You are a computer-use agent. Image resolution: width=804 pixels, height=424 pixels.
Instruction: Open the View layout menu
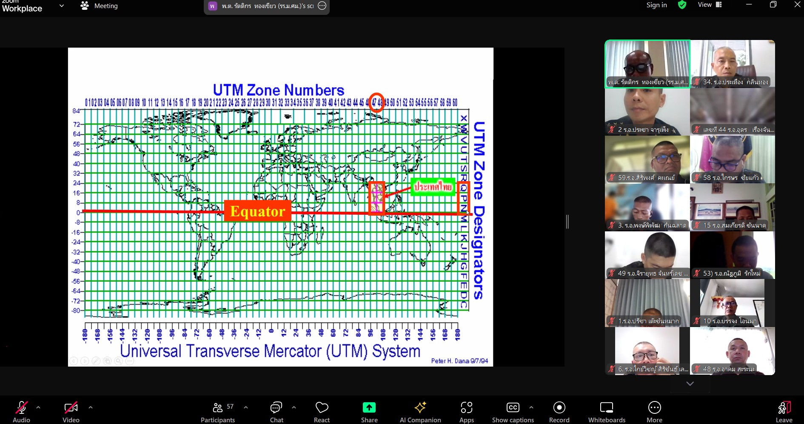pos(710,5)
